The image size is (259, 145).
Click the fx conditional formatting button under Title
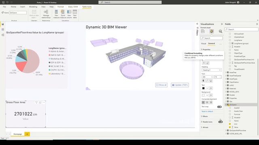[x=204, y=63]
